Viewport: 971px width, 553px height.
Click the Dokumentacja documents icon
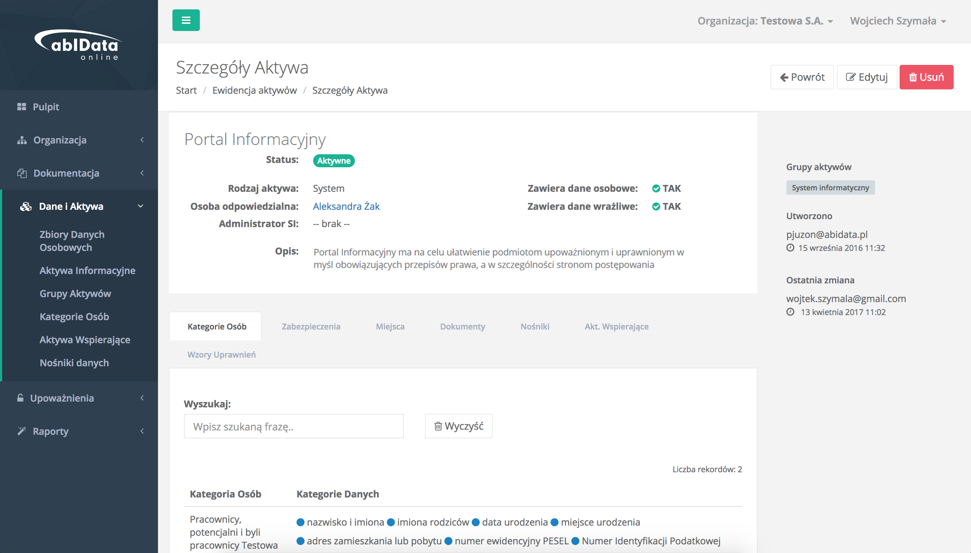click(x=22, y=173)
